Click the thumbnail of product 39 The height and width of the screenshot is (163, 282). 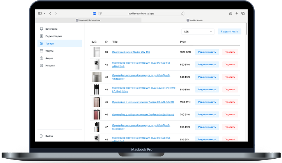tap(97, 52)
